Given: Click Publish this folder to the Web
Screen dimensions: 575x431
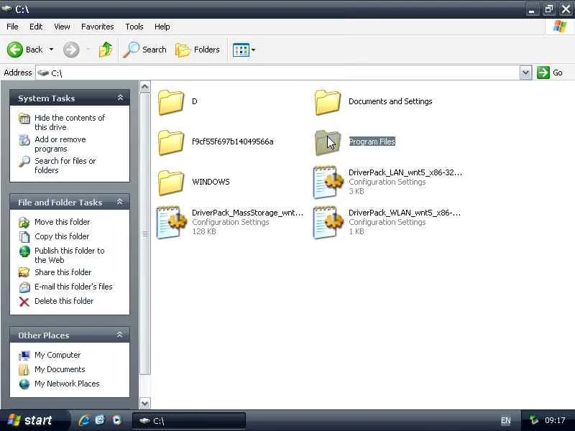Looking at the screenshot, I should [x=69, y=255].
